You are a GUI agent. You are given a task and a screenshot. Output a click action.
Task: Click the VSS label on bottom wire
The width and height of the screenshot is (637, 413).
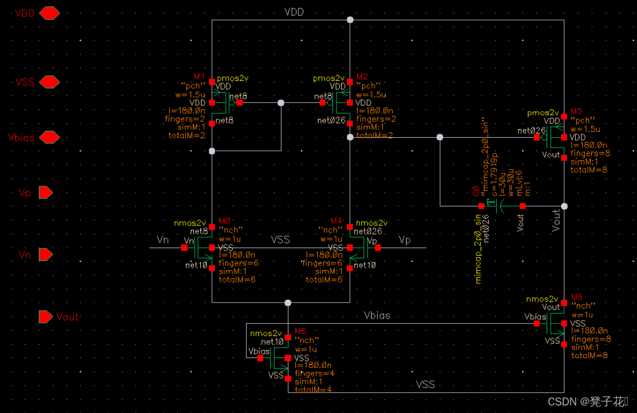tap(426, 384)
